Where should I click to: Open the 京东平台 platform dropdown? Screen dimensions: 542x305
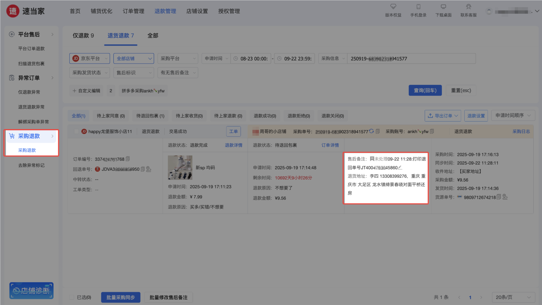(x=90, y=58)
